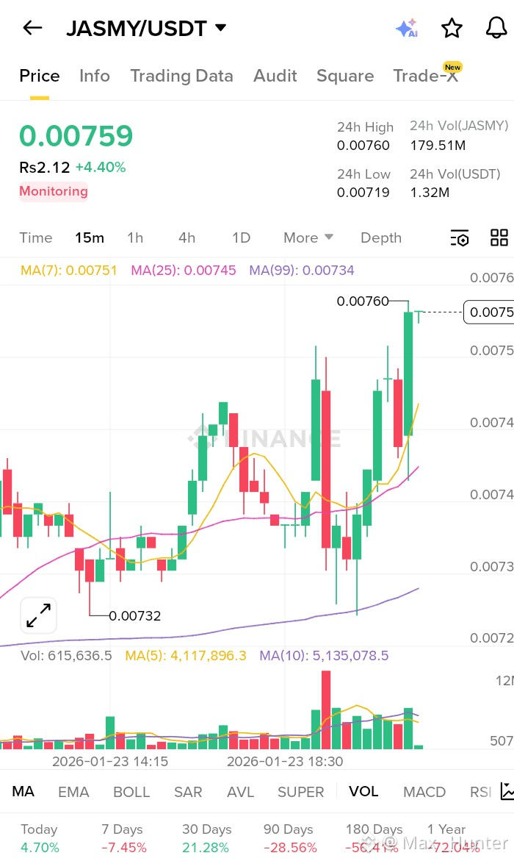Tap the +4.40% change value
The width and height of the screenshot is (514, 861).
click(x=101, y=167)
